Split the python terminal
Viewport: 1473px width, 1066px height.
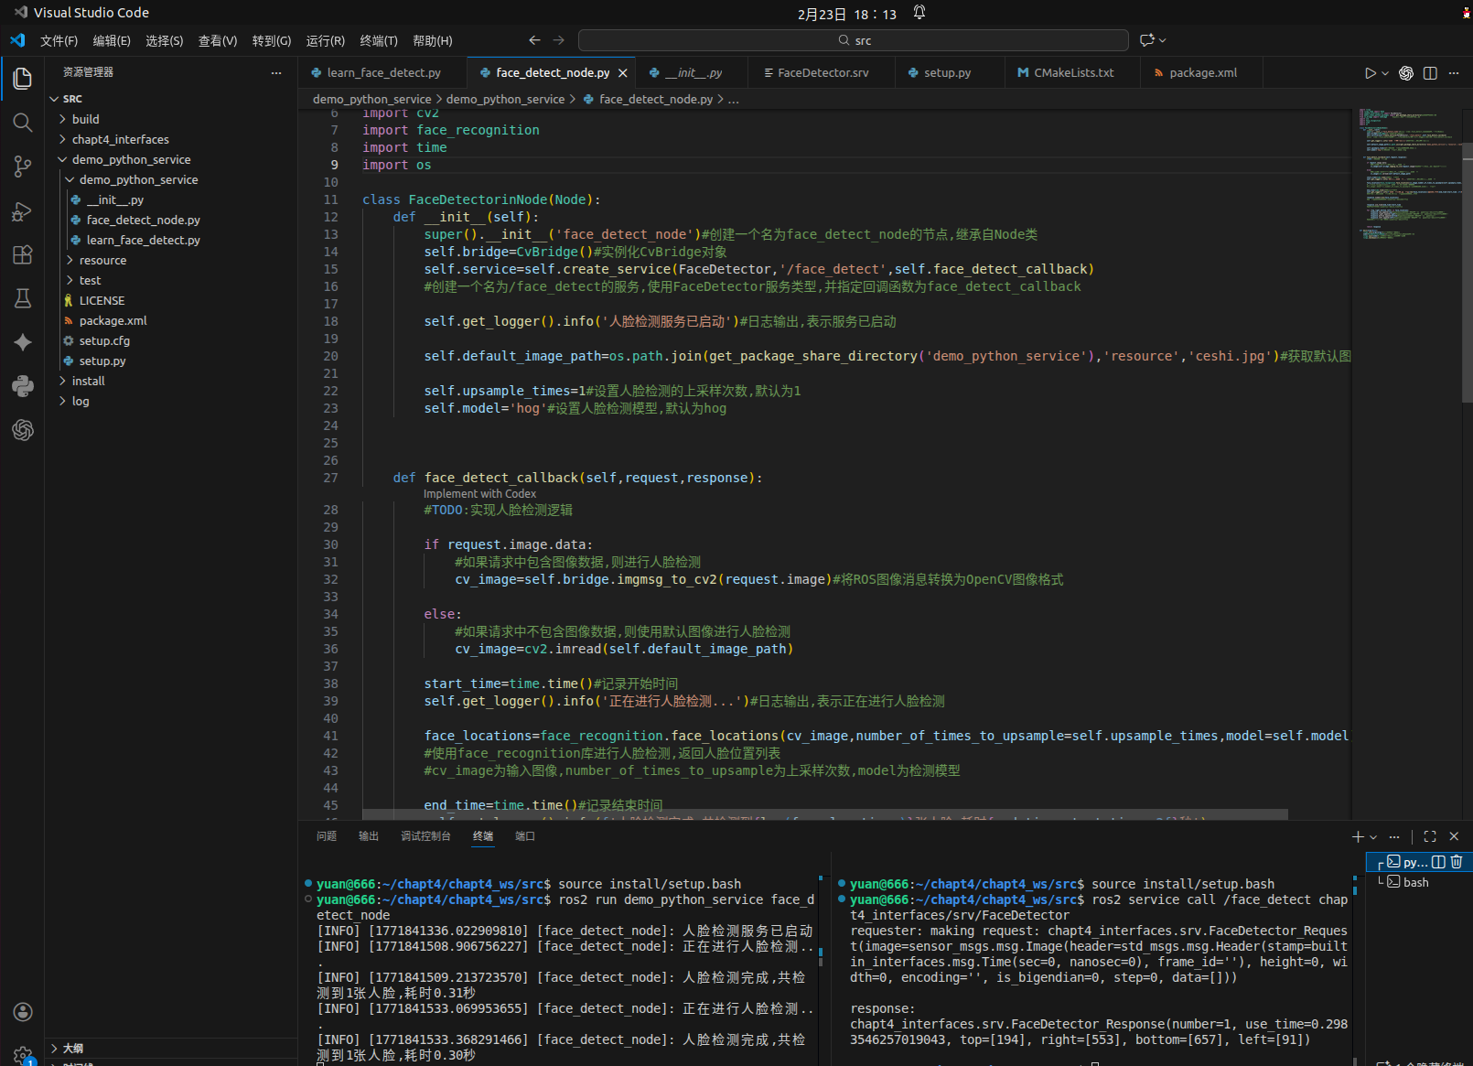(1438, 862)
